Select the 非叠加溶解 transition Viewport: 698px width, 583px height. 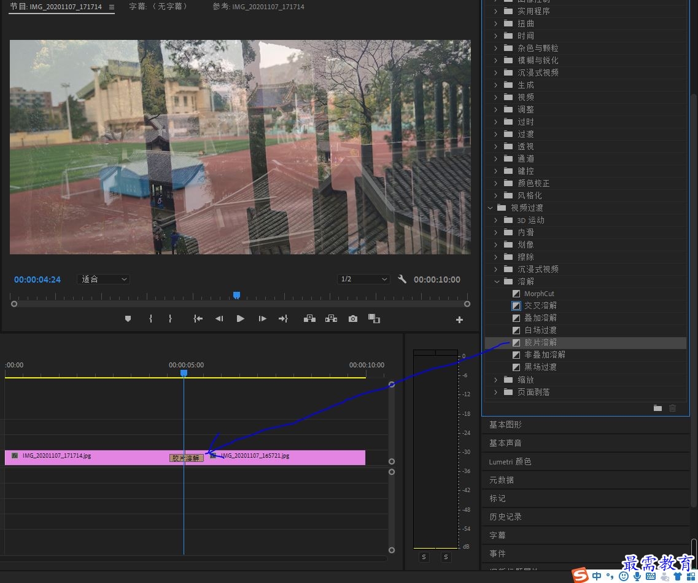pos(545,355)
